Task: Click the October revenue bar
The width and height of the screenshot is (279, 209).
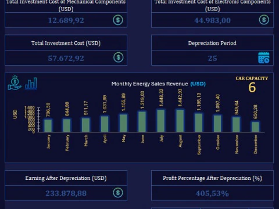Action: pyautogui.click(x=217, y=124)
